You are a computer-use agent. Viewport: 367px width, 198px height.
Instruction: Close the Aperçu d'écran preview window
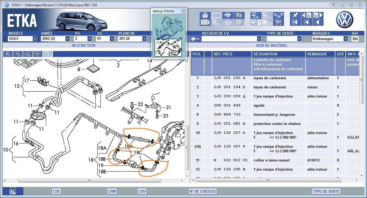pyautogui.click(x=183, y=11)
